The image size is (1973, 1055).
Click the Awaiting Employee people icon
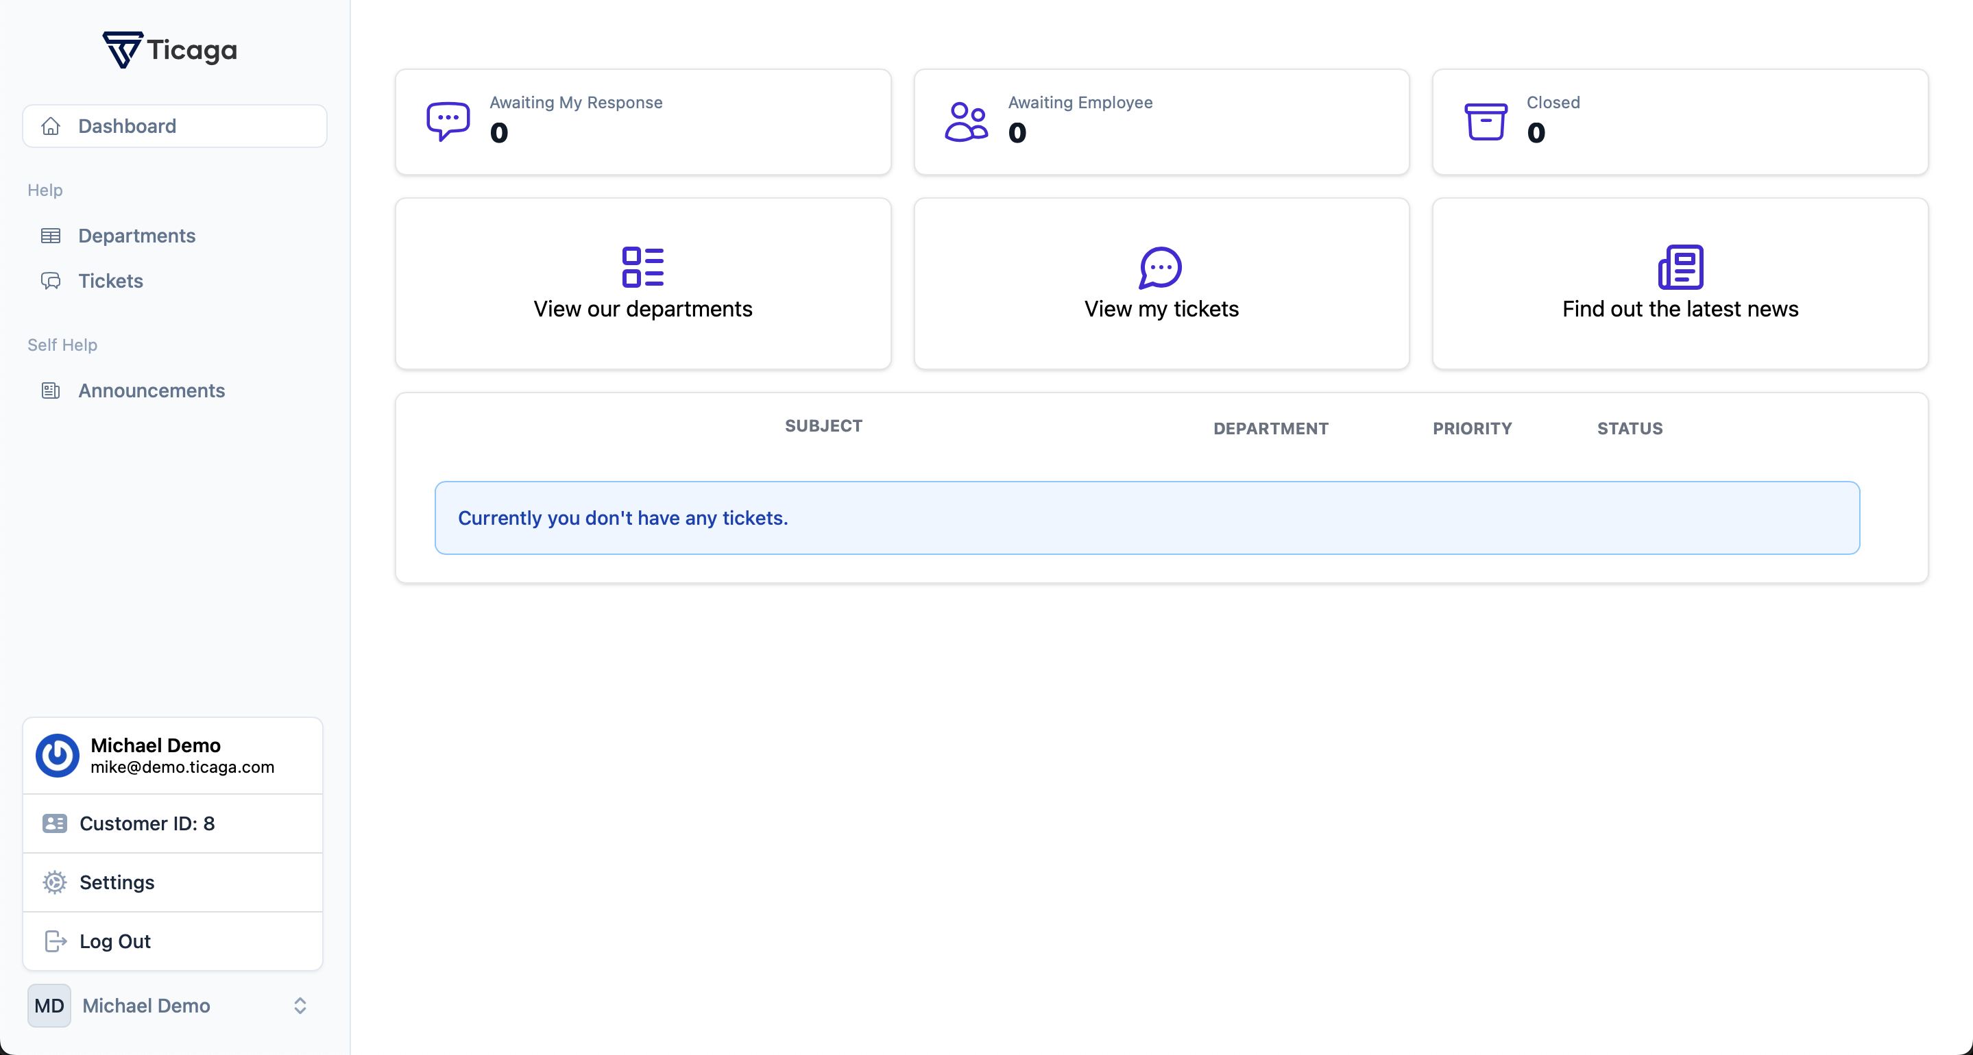(967, 121)
